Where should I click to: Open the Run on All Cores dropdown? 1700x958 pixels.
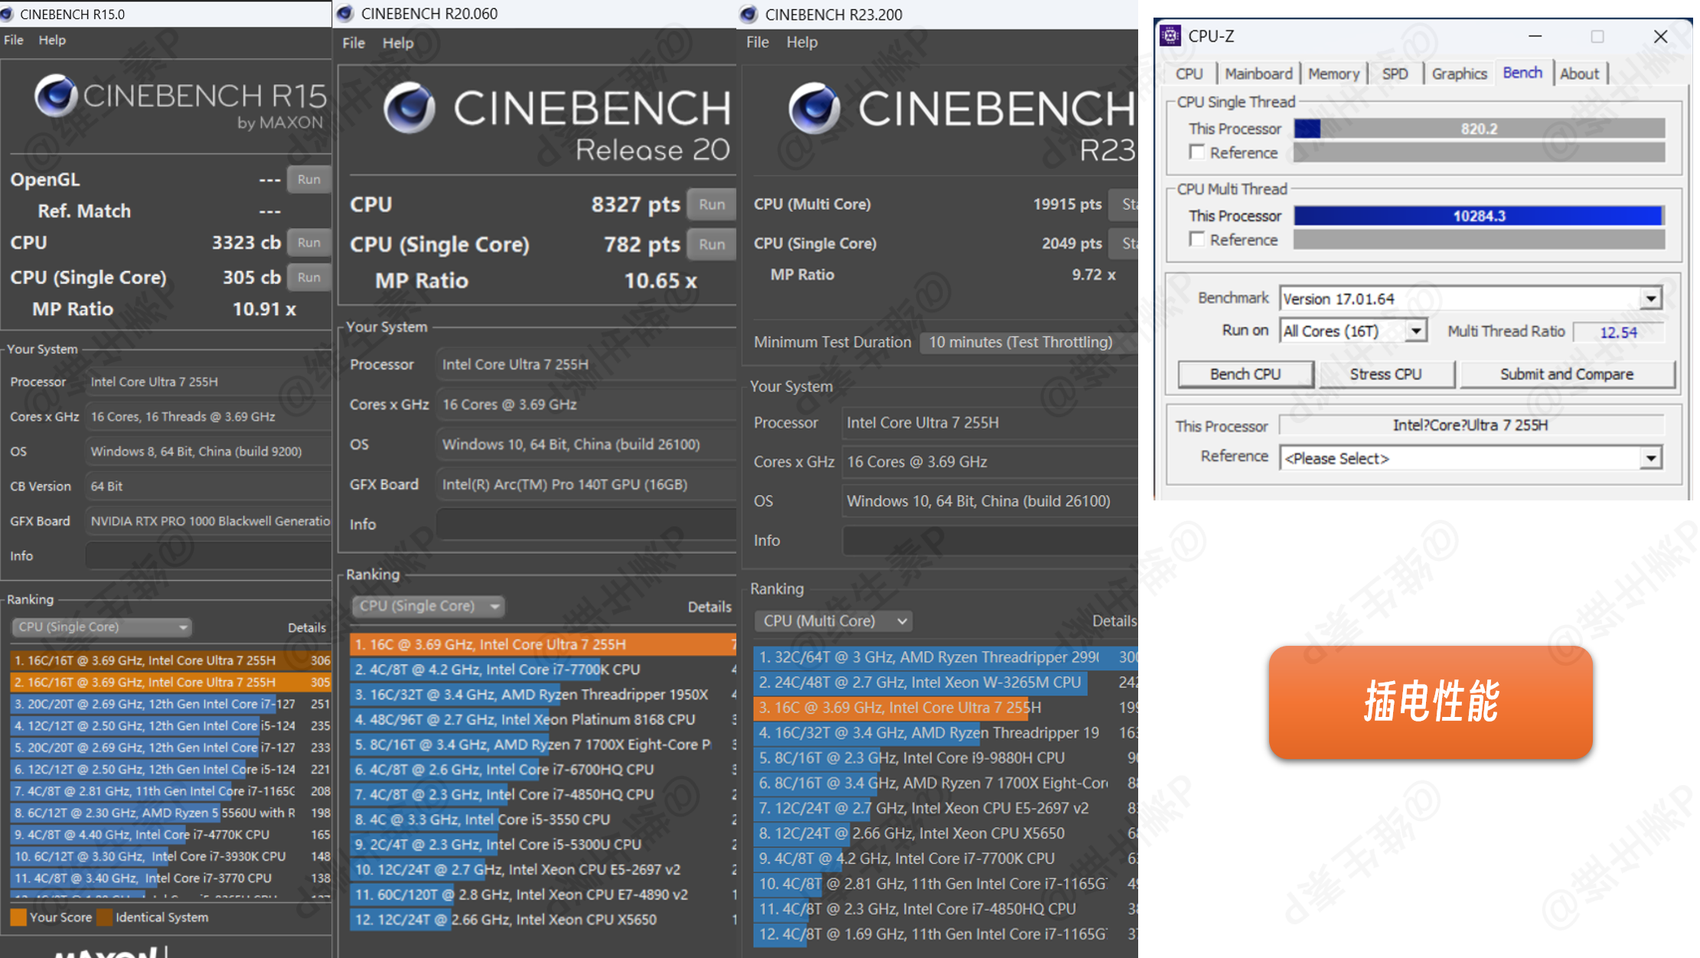tap(1416, 331)
